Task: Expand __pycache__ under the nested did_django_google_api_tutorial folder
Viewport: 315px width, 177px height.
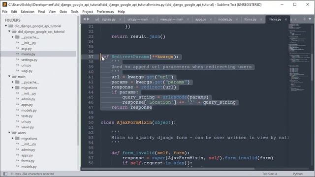Action: click(12, 37)
